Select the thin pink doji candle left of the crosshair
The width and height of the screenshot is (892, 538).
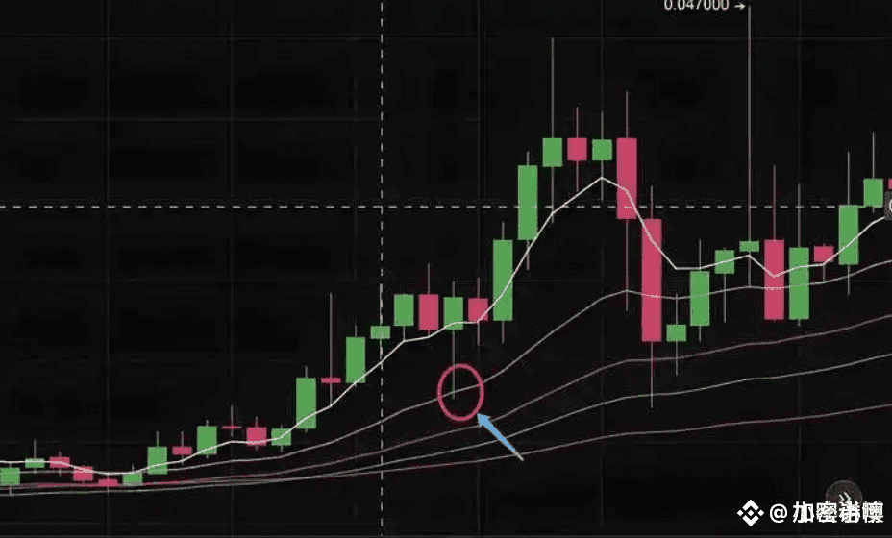tap(331, 379)
